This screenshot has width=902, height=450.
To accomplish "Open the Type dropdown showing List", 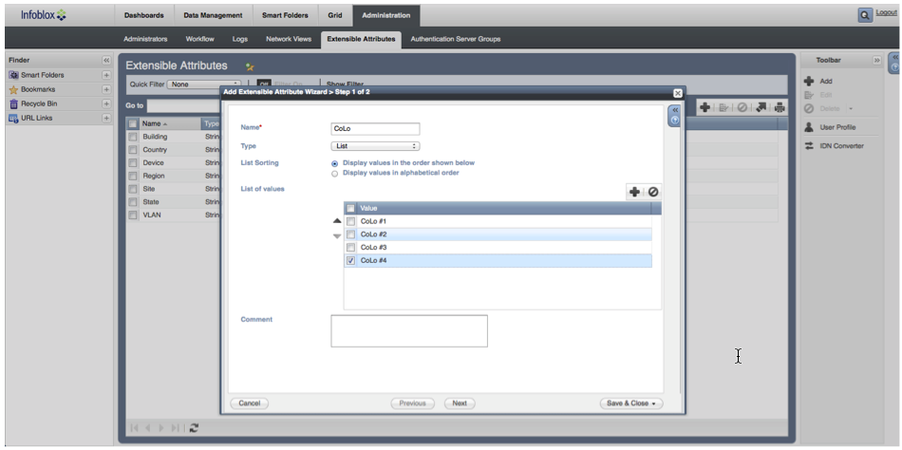I will [x=375, y=146].
